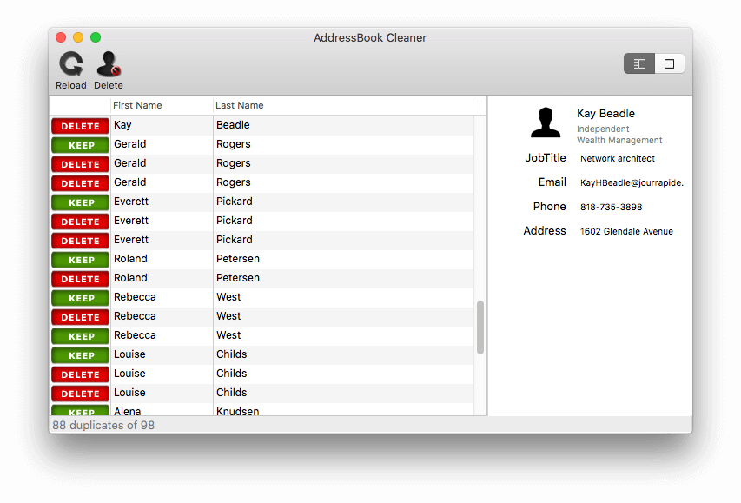Toggle the KEEP badge for Gerald Rogers
Viewport: 741px width, 503px height.
coord(80,145)
